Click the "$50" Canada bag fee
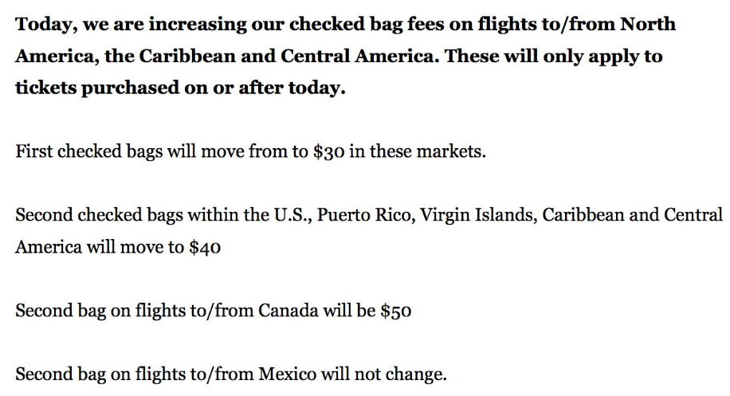This screenshot has height=396, width=730. click(x=395, y=311)
